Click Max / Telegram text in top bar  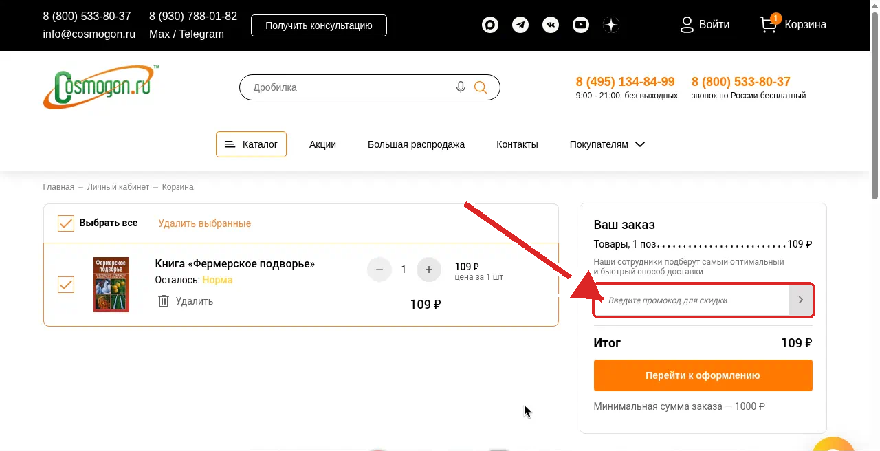[186, 34]
